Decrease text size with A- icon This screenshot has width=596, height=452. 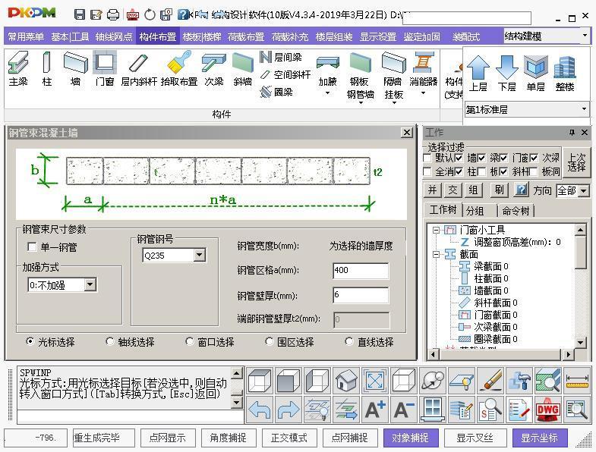coord(404,410)
